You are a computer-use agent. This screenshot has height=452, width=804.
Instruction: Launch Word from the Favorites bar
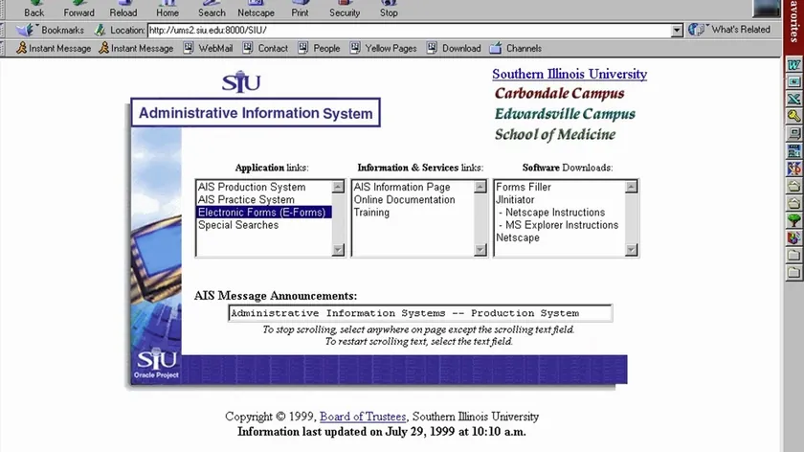[793, 65]
